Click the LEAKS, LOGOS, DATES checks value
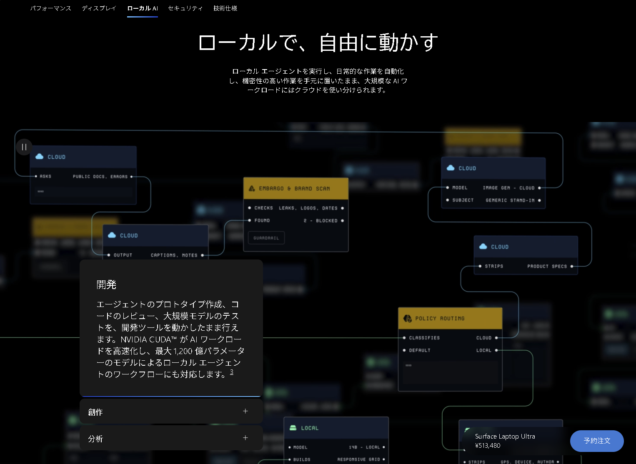This screenshot has height=464, width=636. tap(308, 208)
